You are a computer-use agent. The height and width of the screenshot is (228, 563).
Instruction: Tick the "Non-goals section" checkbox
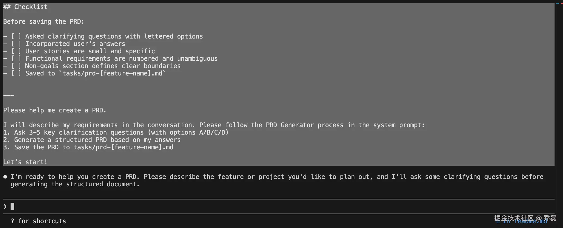16,66
